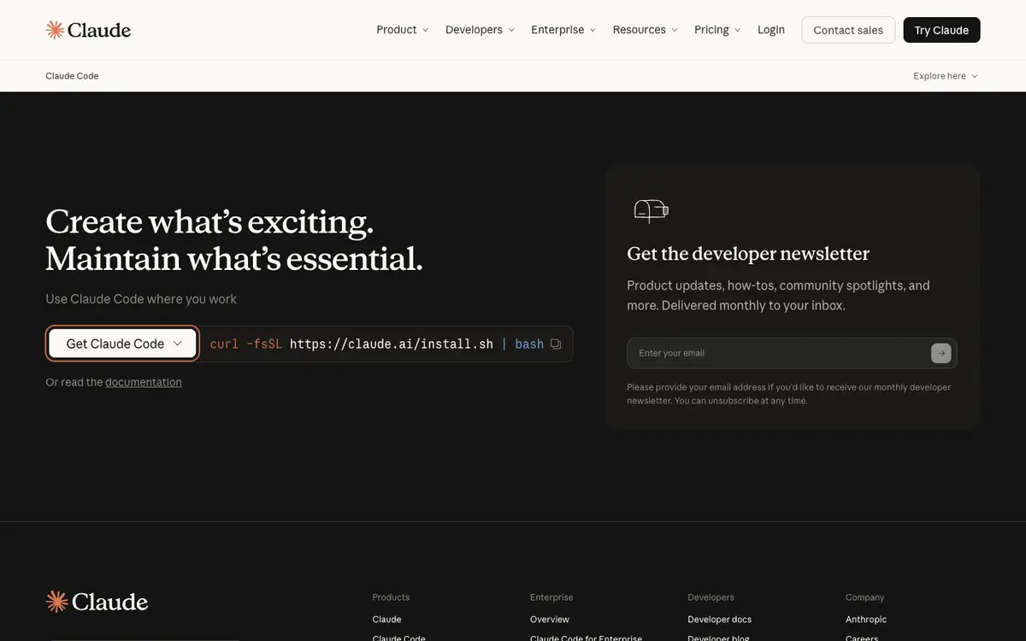Click the "Create what's exciting." headline
This screenshot has width=1026, height=641.
[x=209, y=221]
